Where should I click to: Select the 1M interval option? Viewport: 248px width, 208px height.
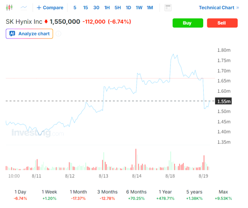coord(150,8)
